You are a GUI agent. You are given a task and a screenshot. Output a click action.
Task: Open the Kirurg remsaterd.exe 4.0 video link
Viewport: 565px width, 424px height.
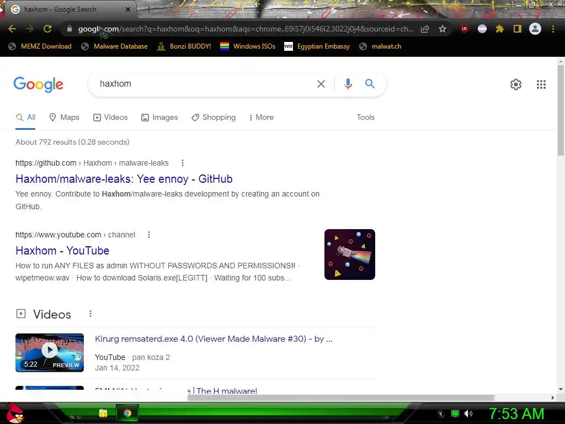(x=214, y=339)
